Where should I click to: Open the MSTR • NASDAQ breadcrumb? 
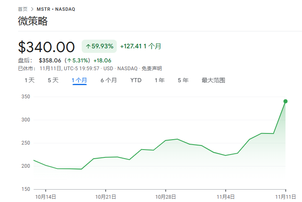pyautogui.click(x=57, y=9)
